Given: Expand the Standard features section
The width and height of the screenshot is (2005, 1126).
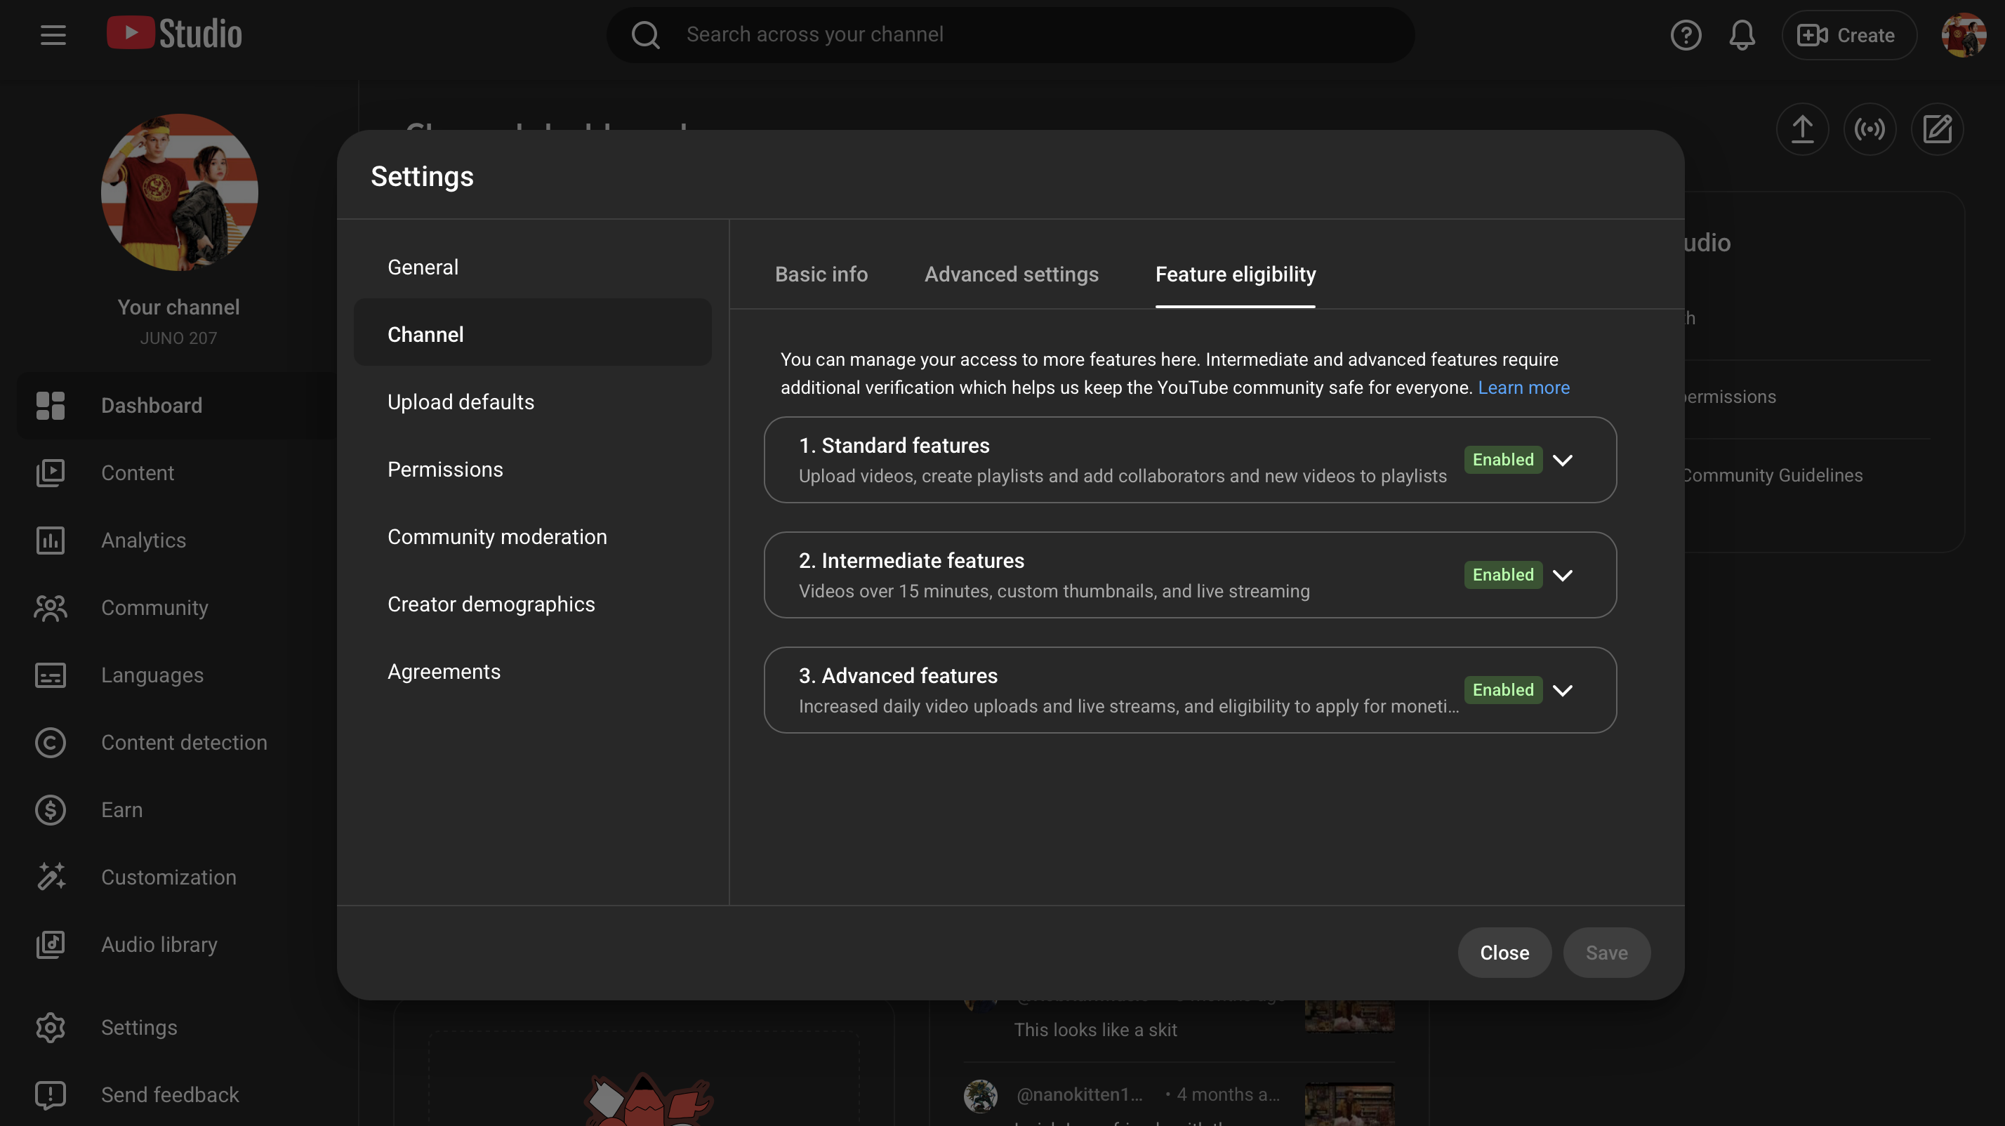Looking at the screenshot, I should coord(1562,460).
